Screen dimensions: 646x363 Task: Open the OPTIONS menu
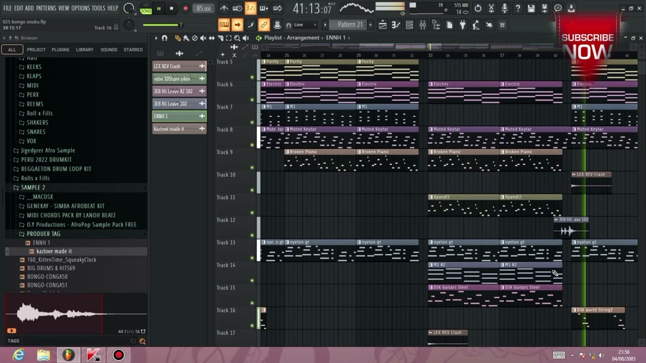click(x=80, y=8)
